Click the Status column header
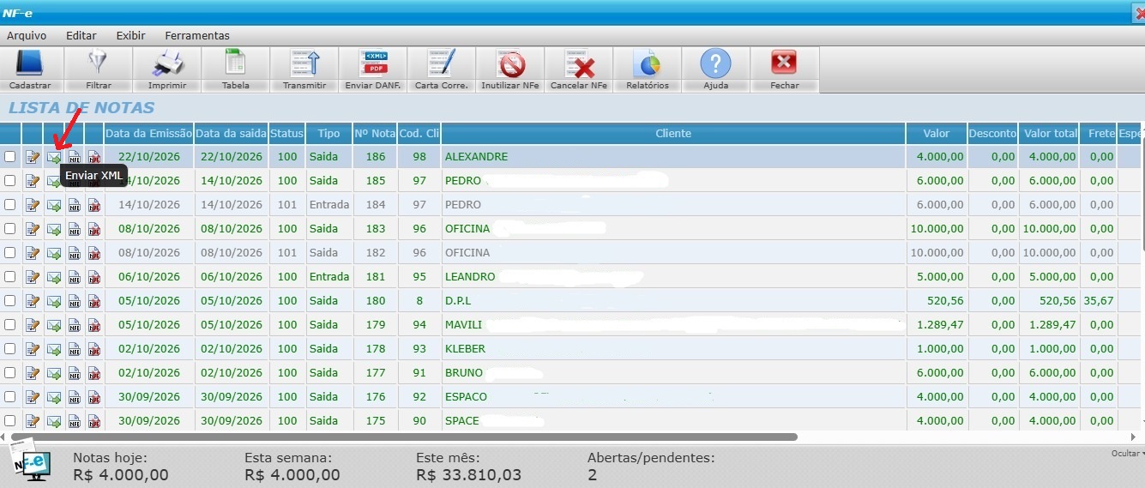The width and height of the screenshot is (1145, 488). click(286, 134)
